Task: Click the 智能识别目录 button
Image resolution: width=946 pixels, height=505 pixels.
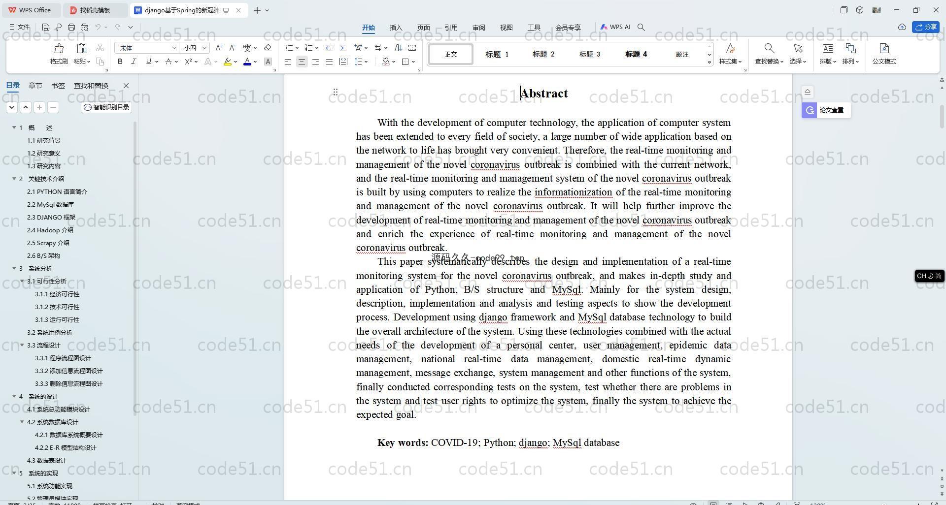Action: coord(106,107)
